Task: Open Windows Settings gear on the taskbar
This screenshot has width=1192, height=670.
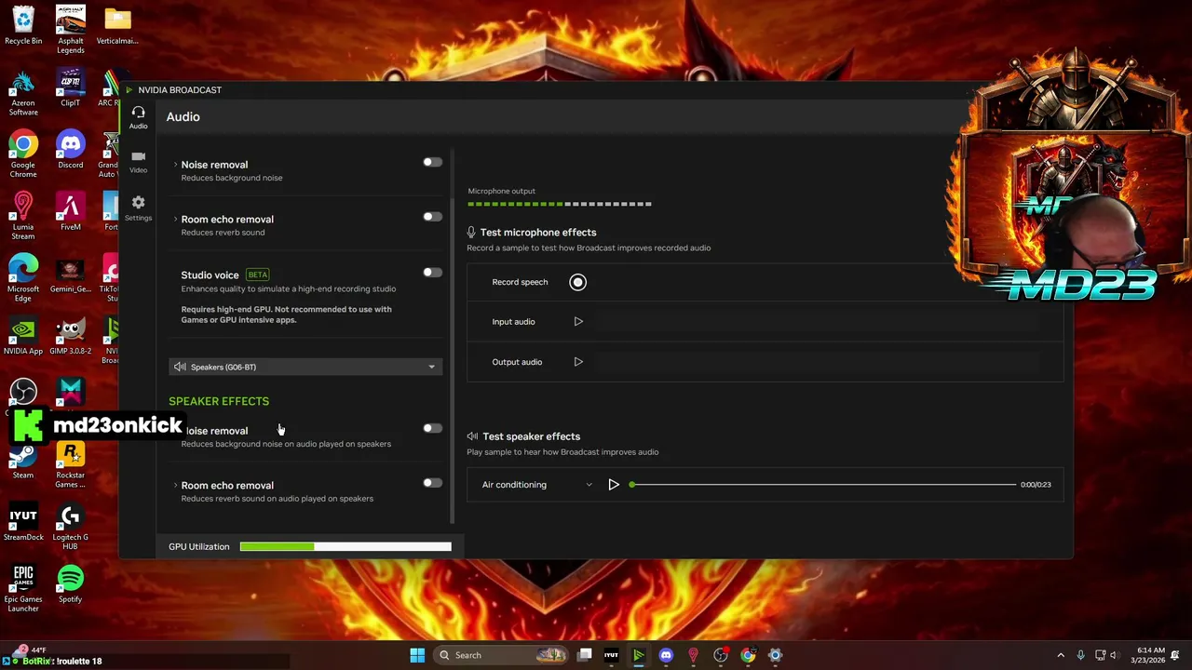Action: coord(775,655)
